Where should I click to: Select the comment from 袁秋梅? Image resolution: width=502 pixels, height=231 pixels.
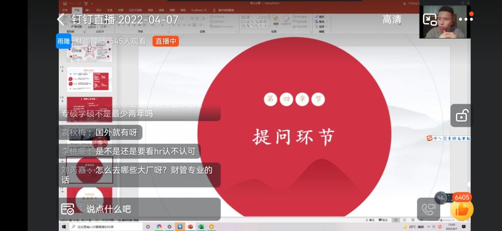point(100,132)
